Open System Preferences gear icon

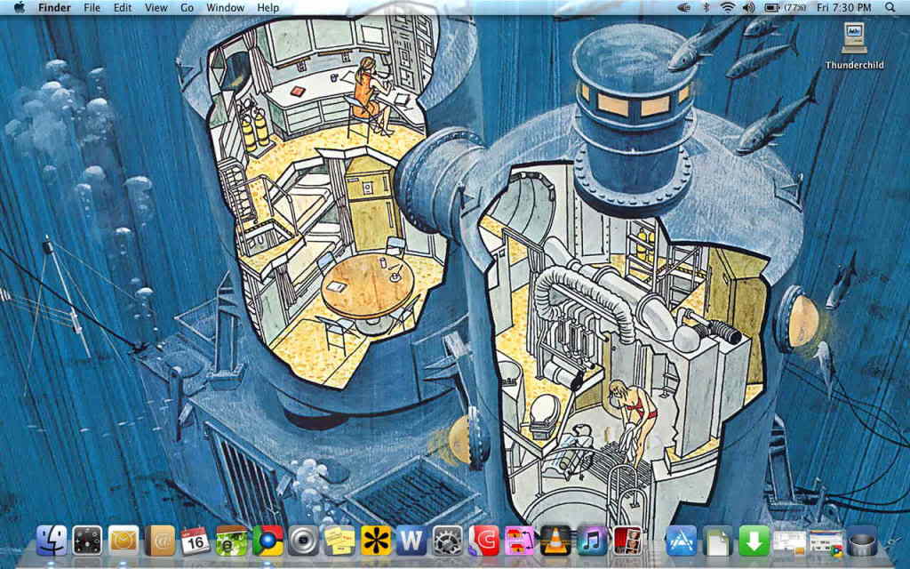(448, 541)
